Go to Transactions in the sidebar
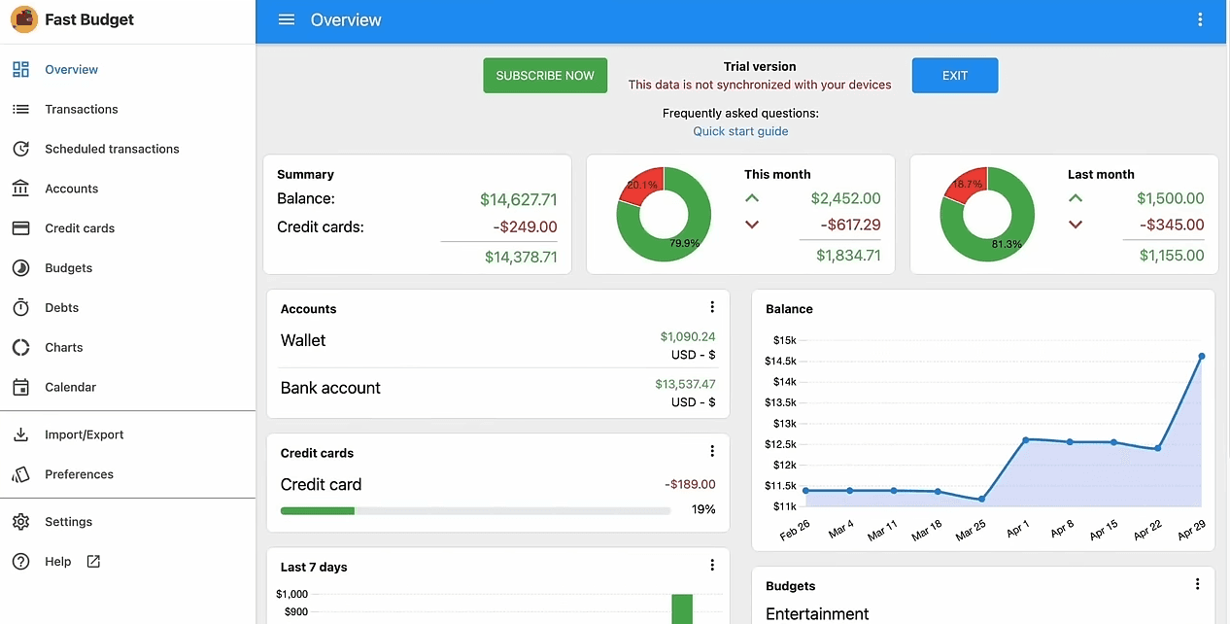 [x=127, y=109]
